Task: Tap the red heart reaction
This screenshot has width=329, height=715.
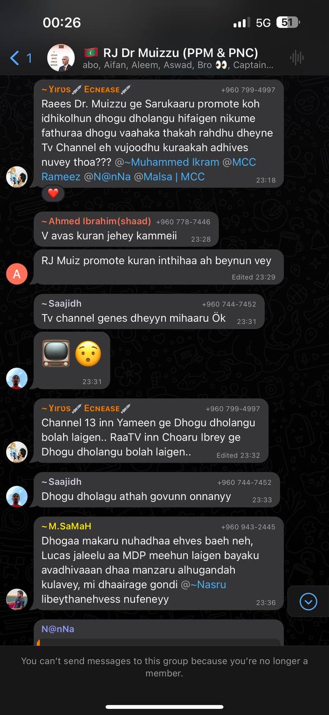Action: pyautogui.click(x=53, y=193)
